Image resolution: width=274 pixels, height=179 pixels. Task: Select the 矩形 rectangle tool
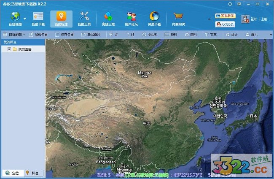(x=171, y=35)
